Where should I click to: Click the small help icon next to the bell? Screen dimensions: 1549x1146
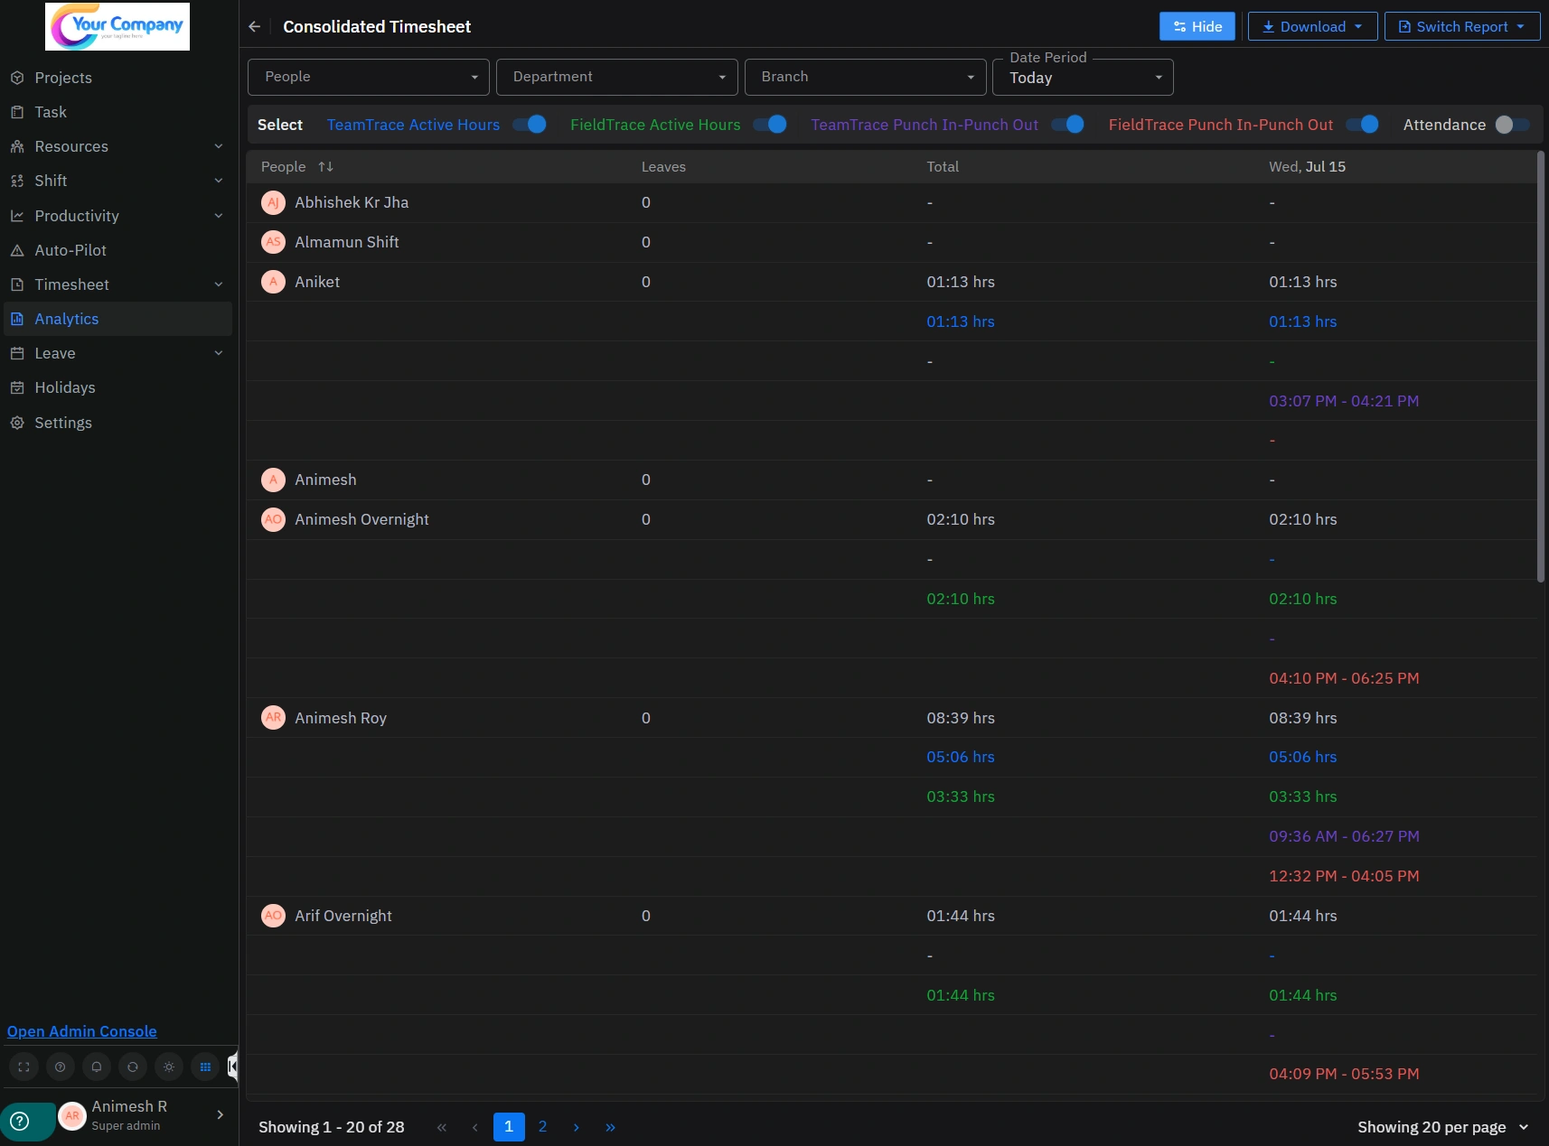(x=61, y=1067)
